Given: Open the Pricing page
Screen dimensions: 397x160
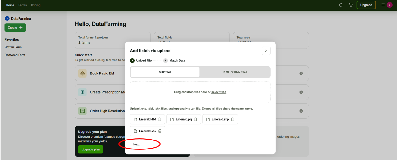Looking at the screenshot, I should click(36, 5).
